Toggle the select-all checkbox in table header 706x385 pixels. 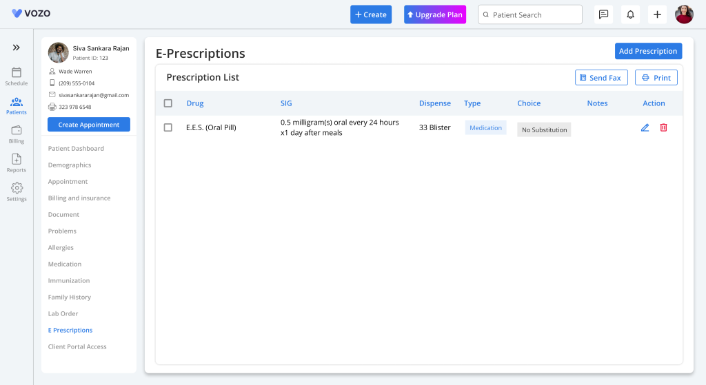[x=168, y=103]
